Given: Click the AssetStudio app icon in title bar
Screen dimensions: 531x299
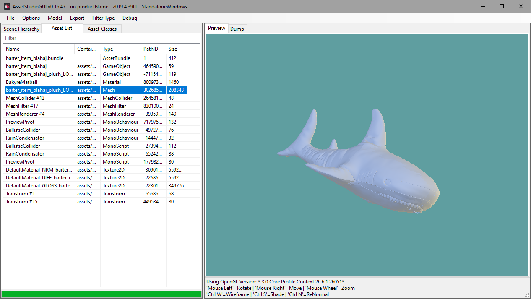Looking at the screenshot, I should (x=7, y=6).
